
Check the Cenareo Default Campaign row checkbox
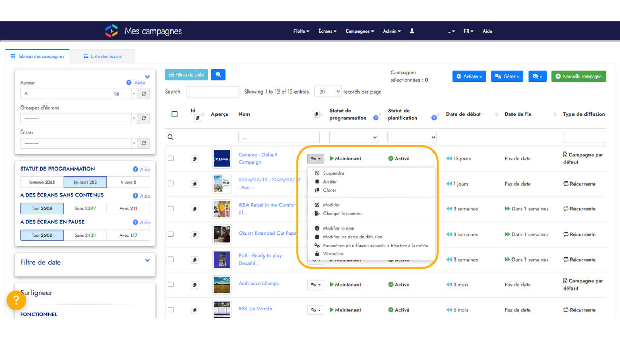coord(171,159)
